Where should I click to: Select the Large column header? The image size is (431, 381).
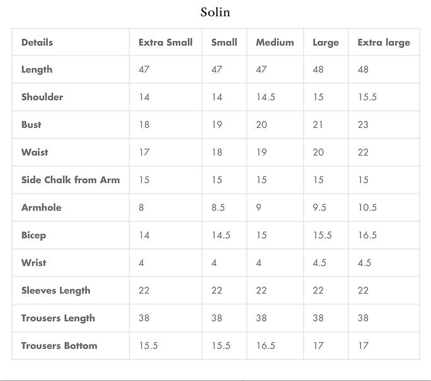coord(326,42)
